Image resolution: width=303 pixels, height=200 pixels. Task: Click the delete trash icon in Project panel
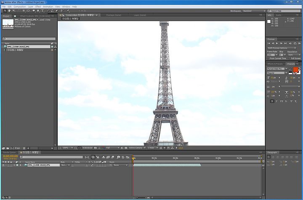click(x=24, y=148)
